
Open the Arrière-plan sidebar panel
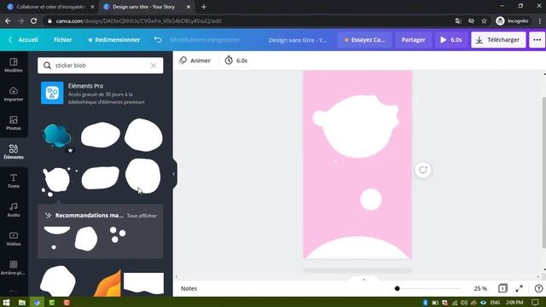(x=14, y=268)
